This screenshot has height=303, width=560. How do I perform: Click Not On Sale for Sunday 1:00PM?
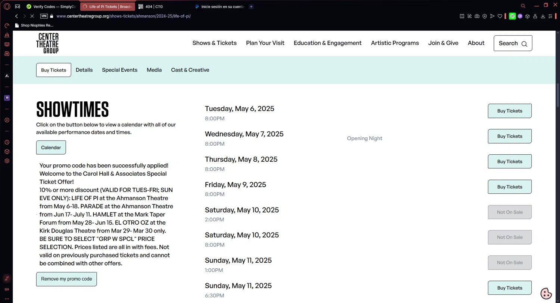pyautogui.click(x=510, y=262)
